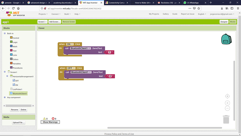Click the browser home icon

click(18, 8)
